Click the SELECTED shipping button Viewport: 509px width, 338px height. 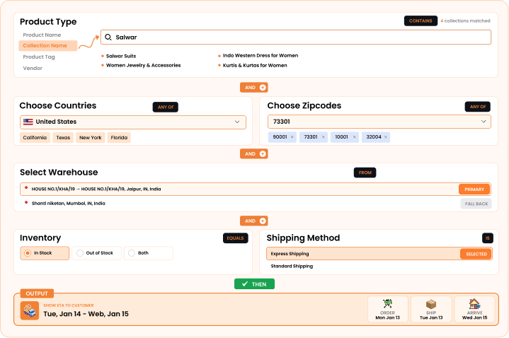click(476, 254)
